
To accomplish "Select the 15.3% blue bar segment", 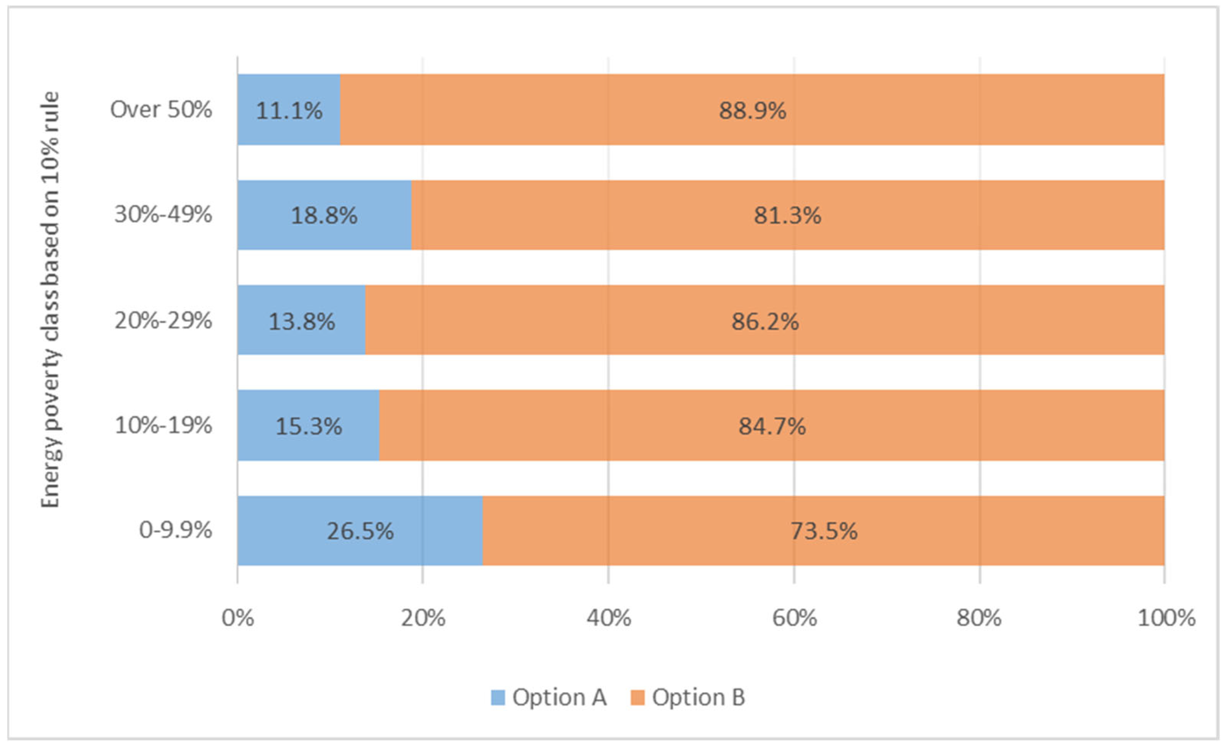I will click(x=308, y=426).
